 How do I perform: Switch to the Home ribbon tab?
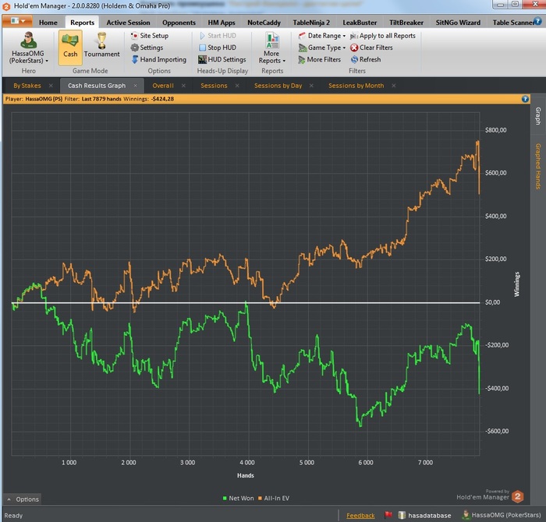pos(48,23)
